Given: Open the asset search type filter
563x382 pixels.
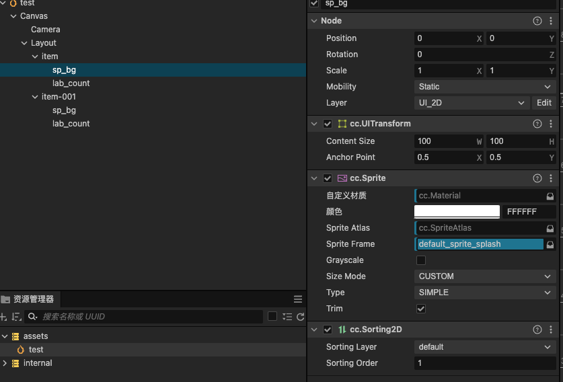Looking at the screenshot, I should tap(33, 317).
